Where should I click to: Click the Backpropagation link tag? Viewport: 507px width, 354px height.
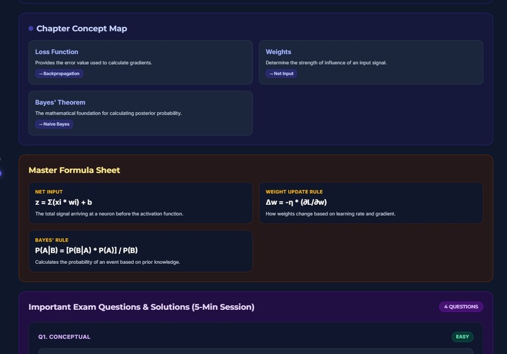pos(59,74)
